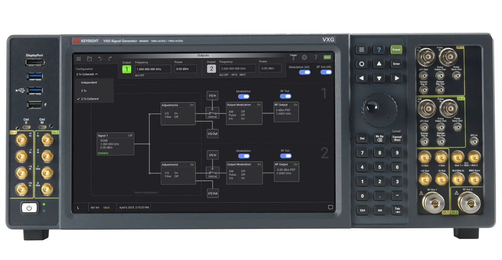Push the number 0 key
The image size is (502, 260).
click(x=362, y=196)
